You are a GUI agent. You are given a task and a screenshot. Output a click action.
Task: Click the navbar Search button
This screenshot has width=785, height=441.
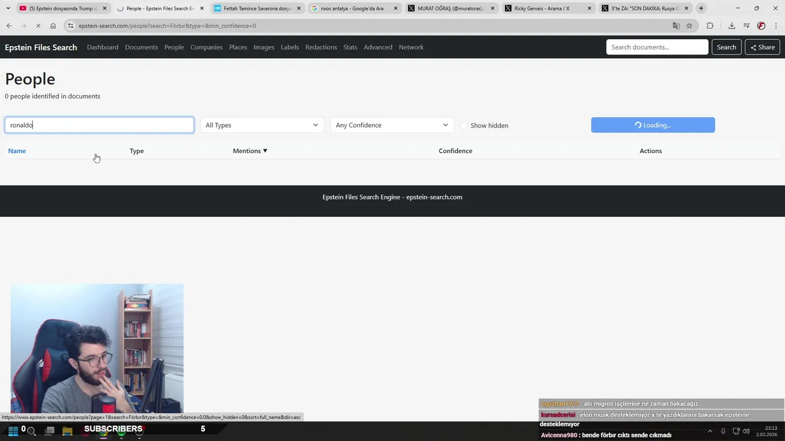point(727,47)
